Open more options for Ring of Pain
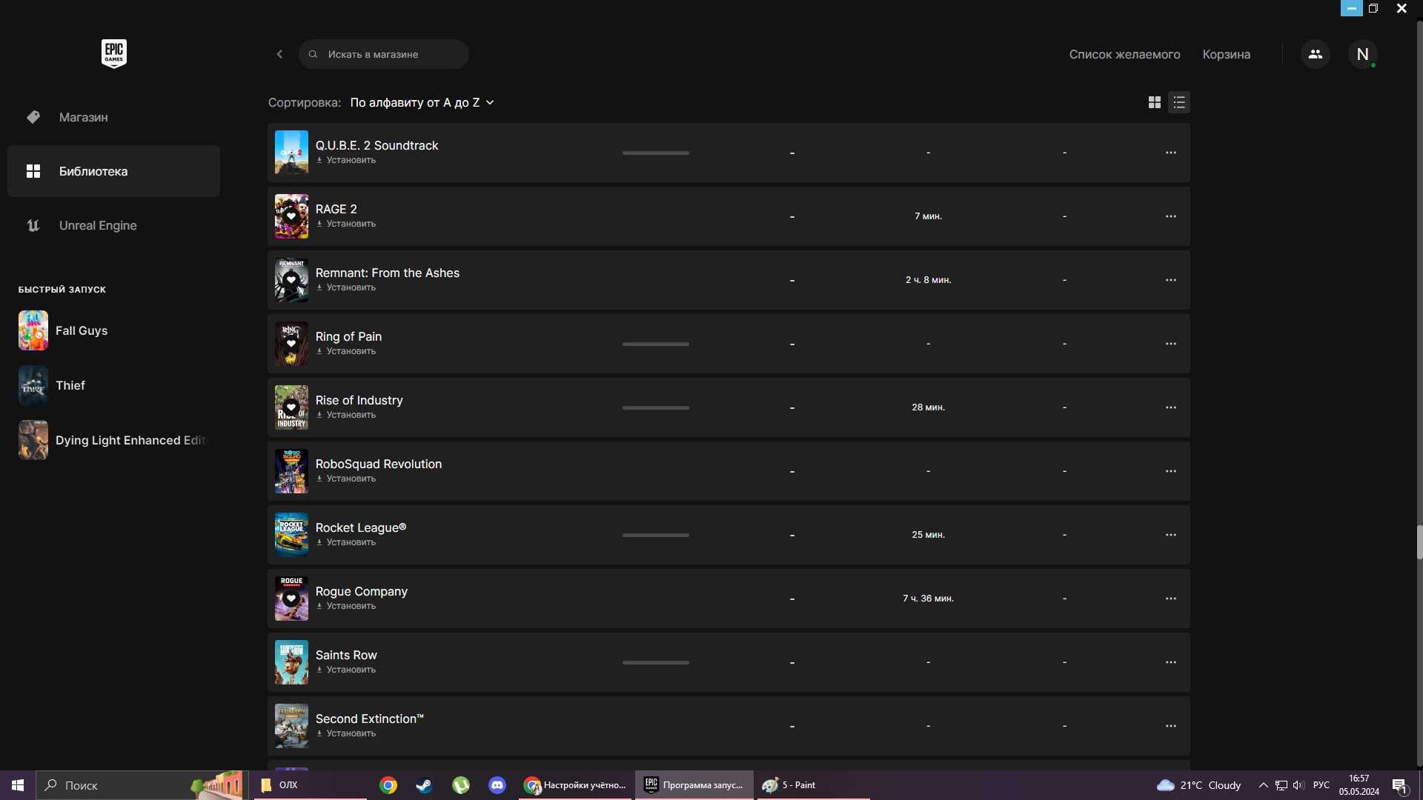Viewport: 1423px width, 800px height. [1171, 344]
